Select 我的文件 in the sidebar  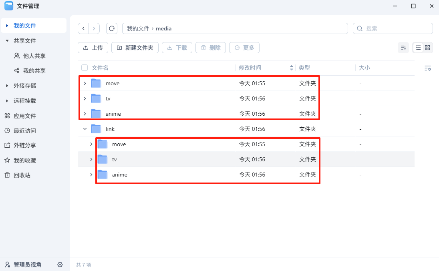point(24,25)
